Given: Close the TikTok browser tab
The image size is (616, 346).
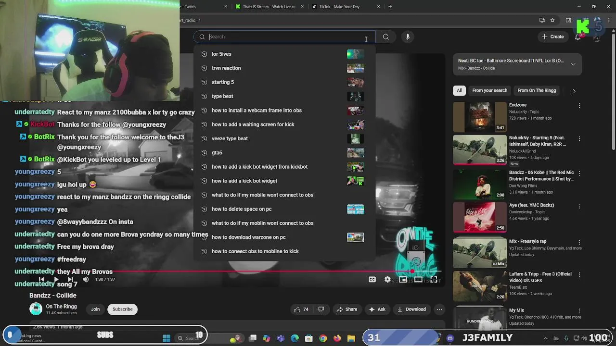Looking at the screenshot, I should pos(378,7).
